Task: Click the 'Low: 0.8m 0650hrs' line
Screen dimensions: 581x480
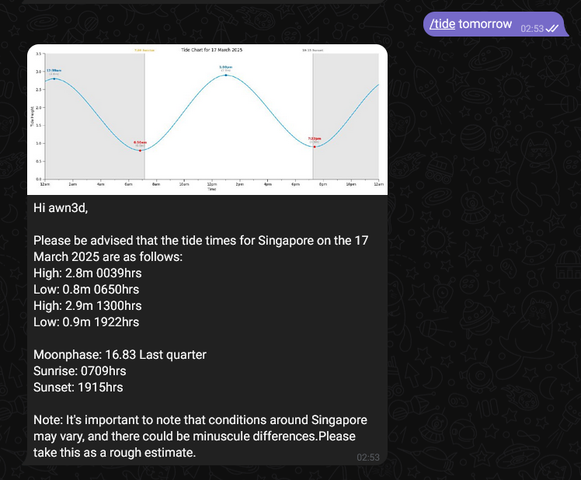Action: (86, 289)
